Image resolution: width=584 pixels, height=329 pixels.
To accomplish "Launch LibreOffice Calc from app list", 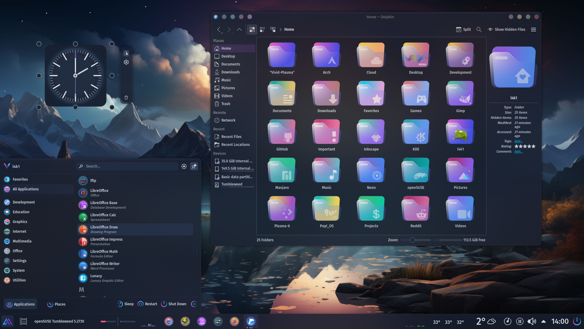I will tap(135, 217).
